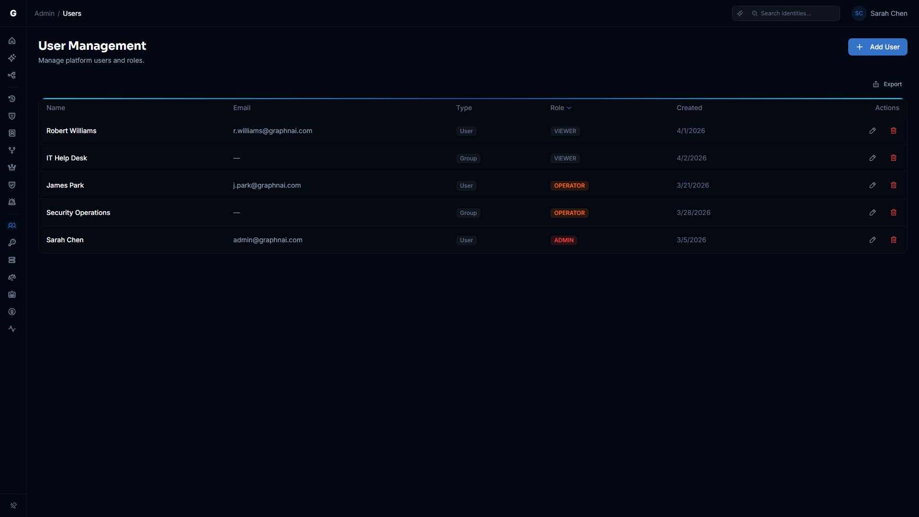
Task: Open the shield alerts panel in sidebar
Action: (12, 116)
